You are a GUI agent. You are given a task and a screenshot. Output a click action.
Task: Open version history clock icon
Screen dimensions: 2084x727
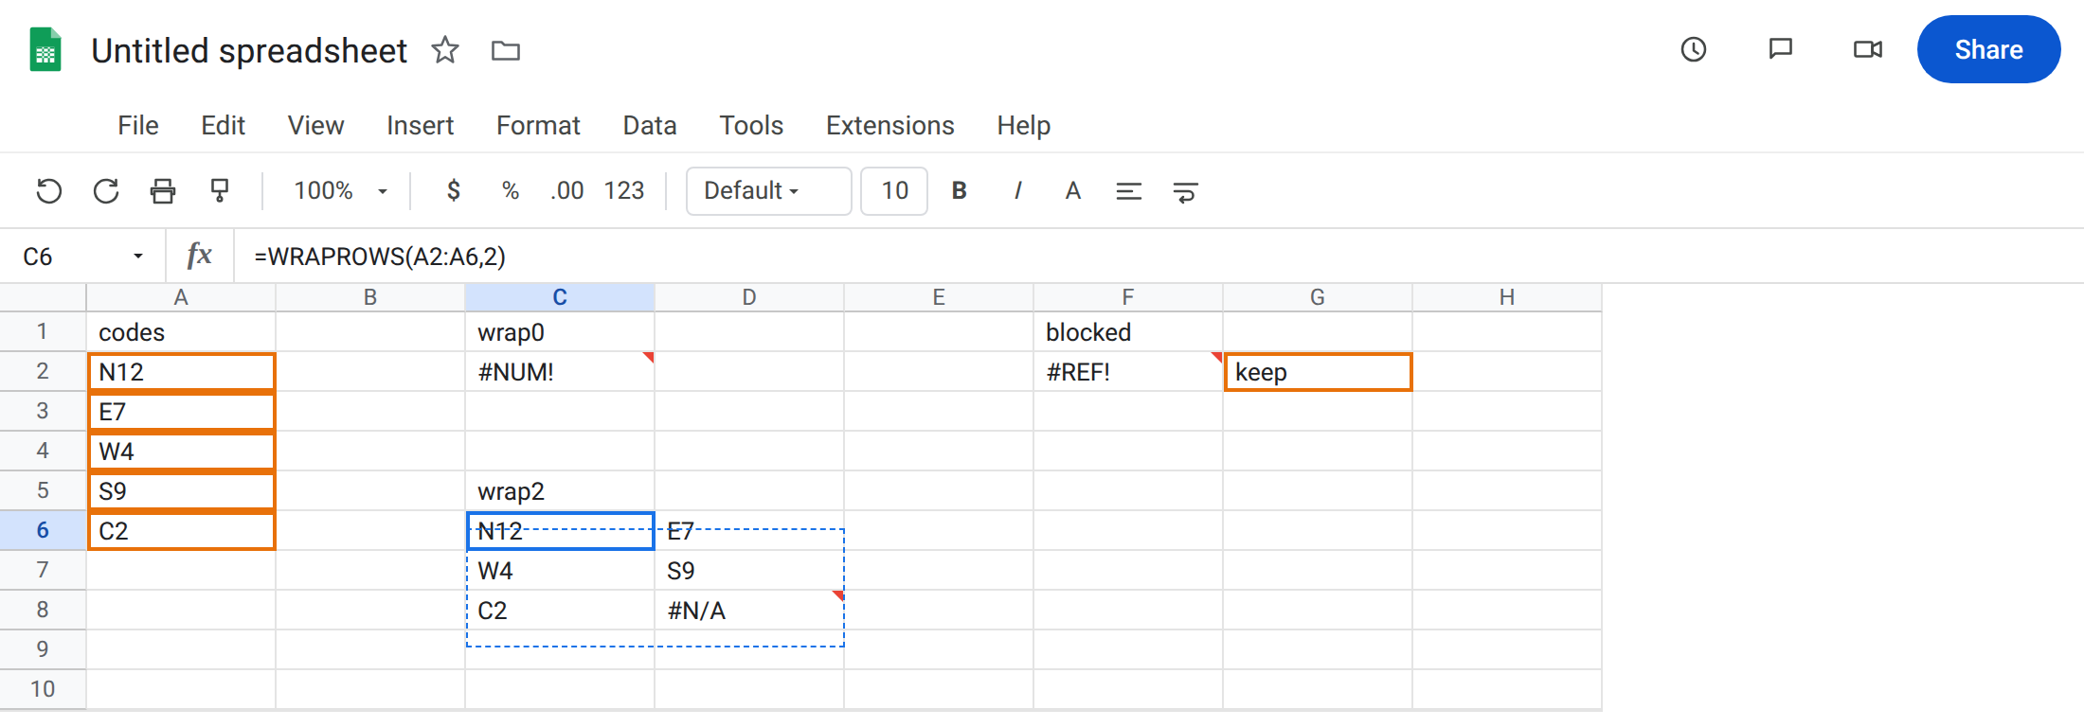coord(1694,49)
